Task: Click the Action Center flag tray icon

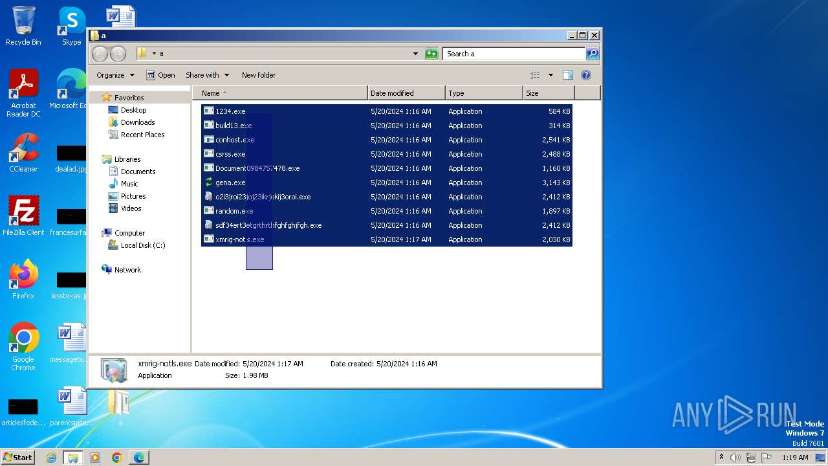Action: click(x=767, y=458)
